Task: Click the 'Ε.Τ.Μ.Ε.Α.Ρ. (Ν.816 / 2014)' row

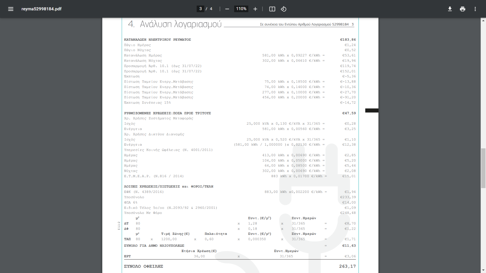Action: (154, 176)
